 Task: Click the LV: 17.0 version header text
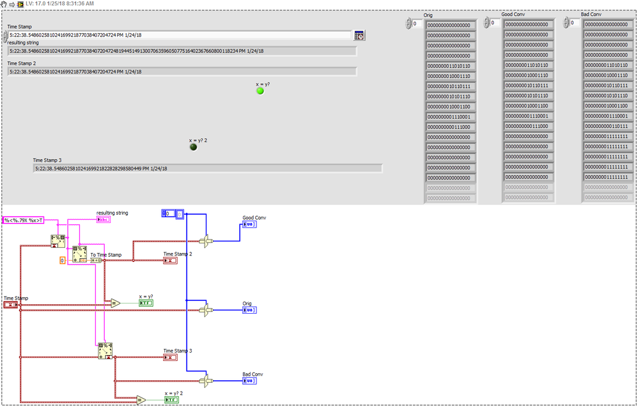click(60, 4)
